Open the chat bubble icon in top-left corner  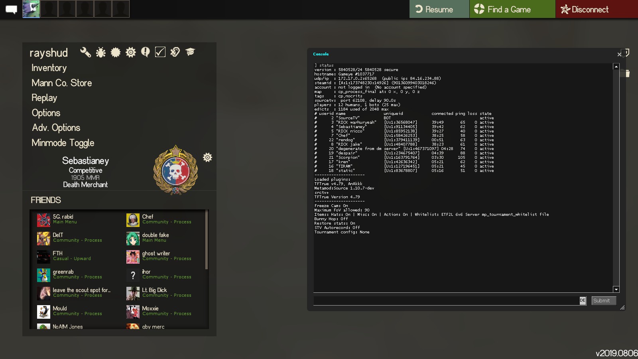[x=11, y=9]
